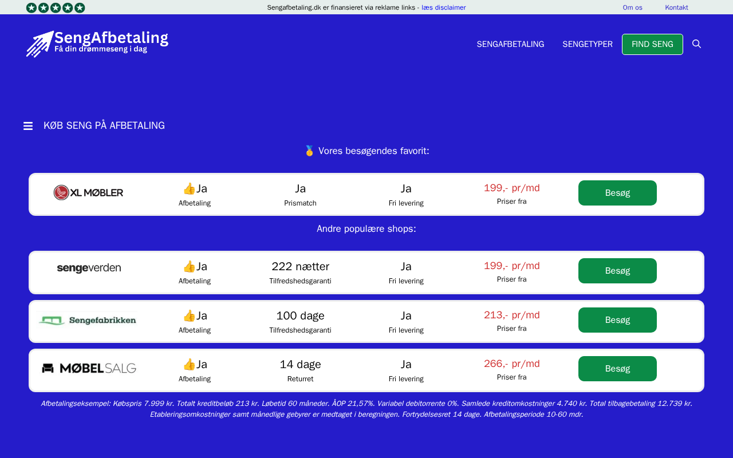Click the 222 nætter guarantee text
Image resolution: width=733 pixels, height=458 pixels.
[x=300, y=266]
